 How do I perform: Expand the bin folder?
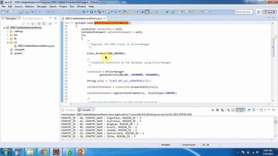pos(8,35)
